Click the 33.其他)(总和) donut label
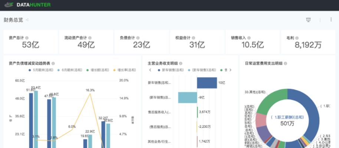The image size is (339, 148). tap(255, 92)
